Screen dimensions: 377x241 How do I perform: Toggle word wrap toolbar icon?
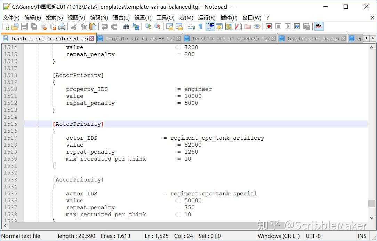[191, 26]
